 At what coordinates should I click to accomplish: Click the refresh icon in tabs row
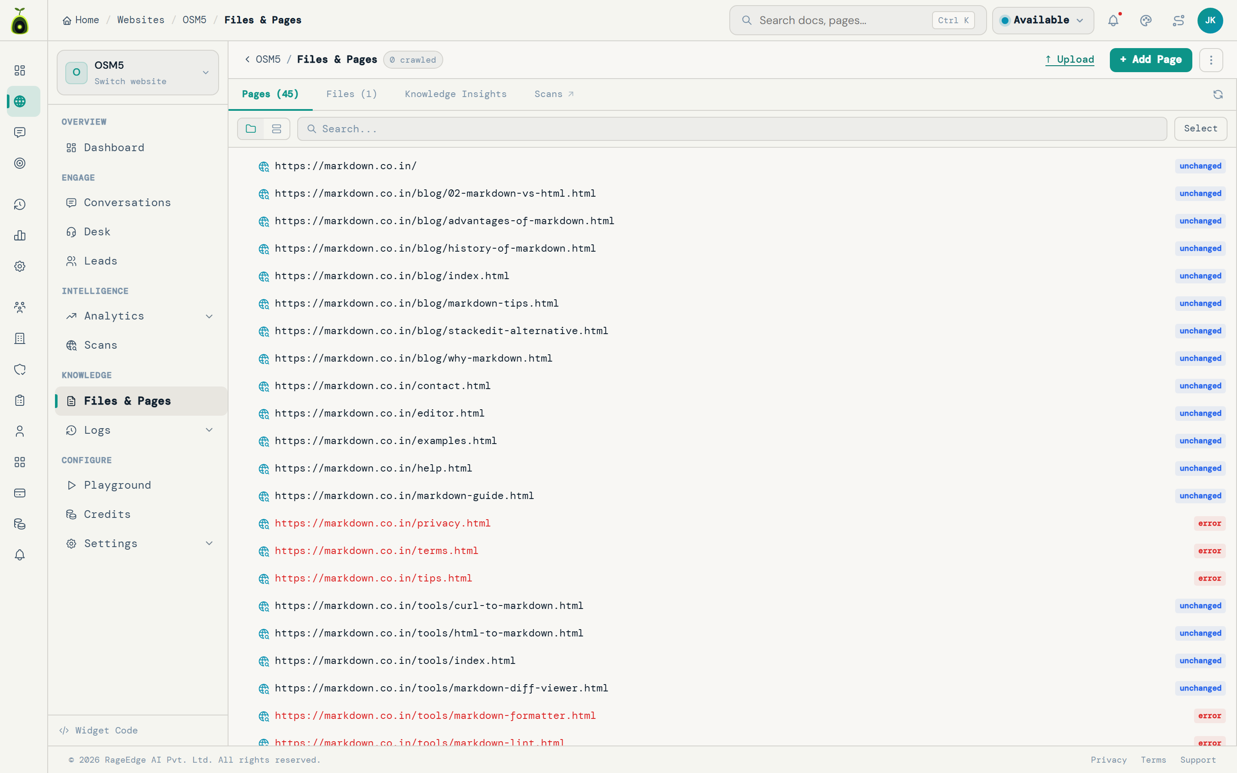[1218, 94]
